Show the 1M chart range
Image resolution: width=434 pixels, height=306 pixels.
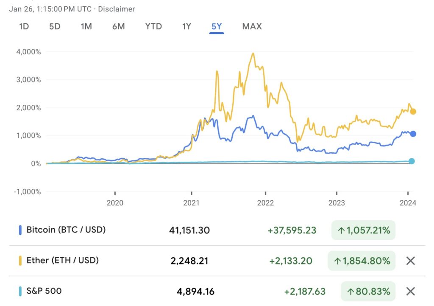coord(86,26)
